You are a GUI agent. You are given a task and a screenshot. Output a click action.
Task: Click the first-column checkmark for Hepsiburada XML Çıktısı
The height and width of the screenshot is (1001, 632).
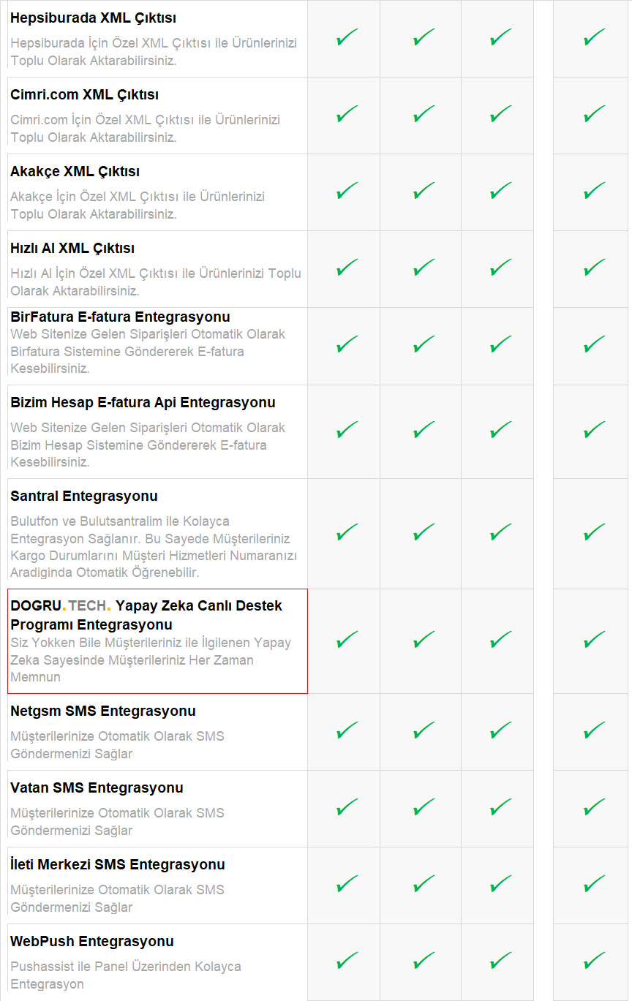pos(347,38)
